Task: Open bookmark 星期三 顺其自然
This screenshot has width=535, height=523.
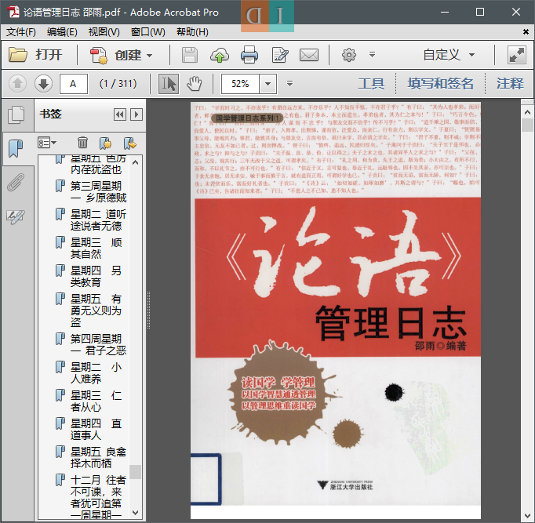Action: coord(96,249)
